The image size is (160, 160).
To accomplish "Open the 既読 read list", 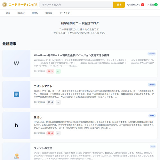I will tap(152, 4).
